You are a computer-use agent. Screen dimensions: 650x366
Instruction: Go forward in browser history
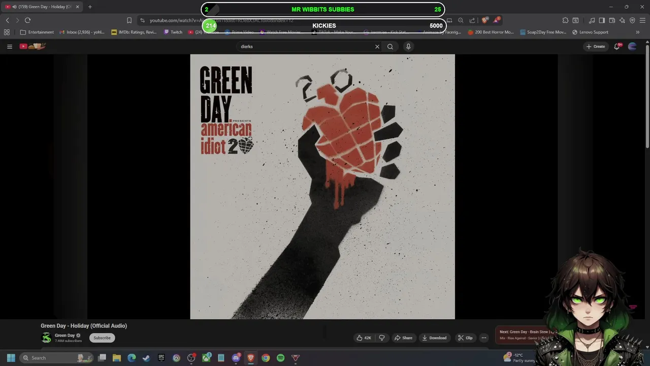(x=17, y=20)
